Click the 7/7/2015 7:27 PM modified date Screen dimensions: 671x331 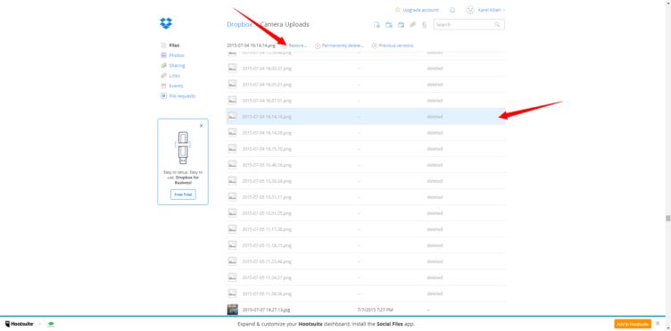(375, 310)
